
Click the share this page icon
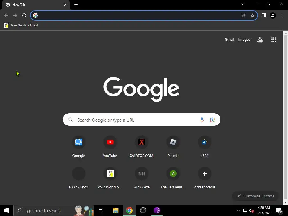244,16
